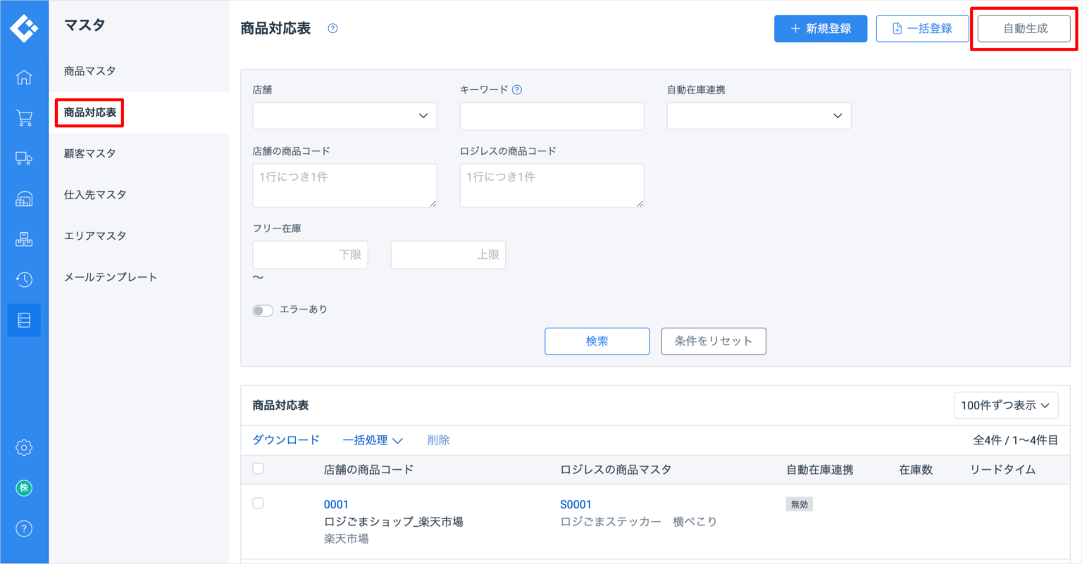Expand the 自動在庫連携 dropdown
This screenshot has width=1082, height=564.
click(759, 116)
